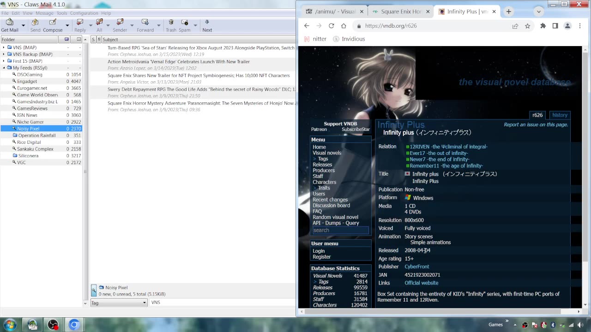Open the Spam dropdown arrow
The height and width of the screenshot is (332, 591).
(195, 26)
